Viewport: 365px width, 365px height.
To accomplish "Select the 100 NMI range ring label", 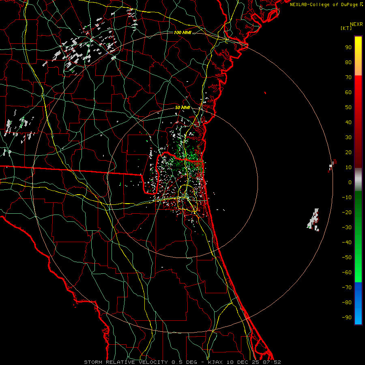I will (182, 32).
